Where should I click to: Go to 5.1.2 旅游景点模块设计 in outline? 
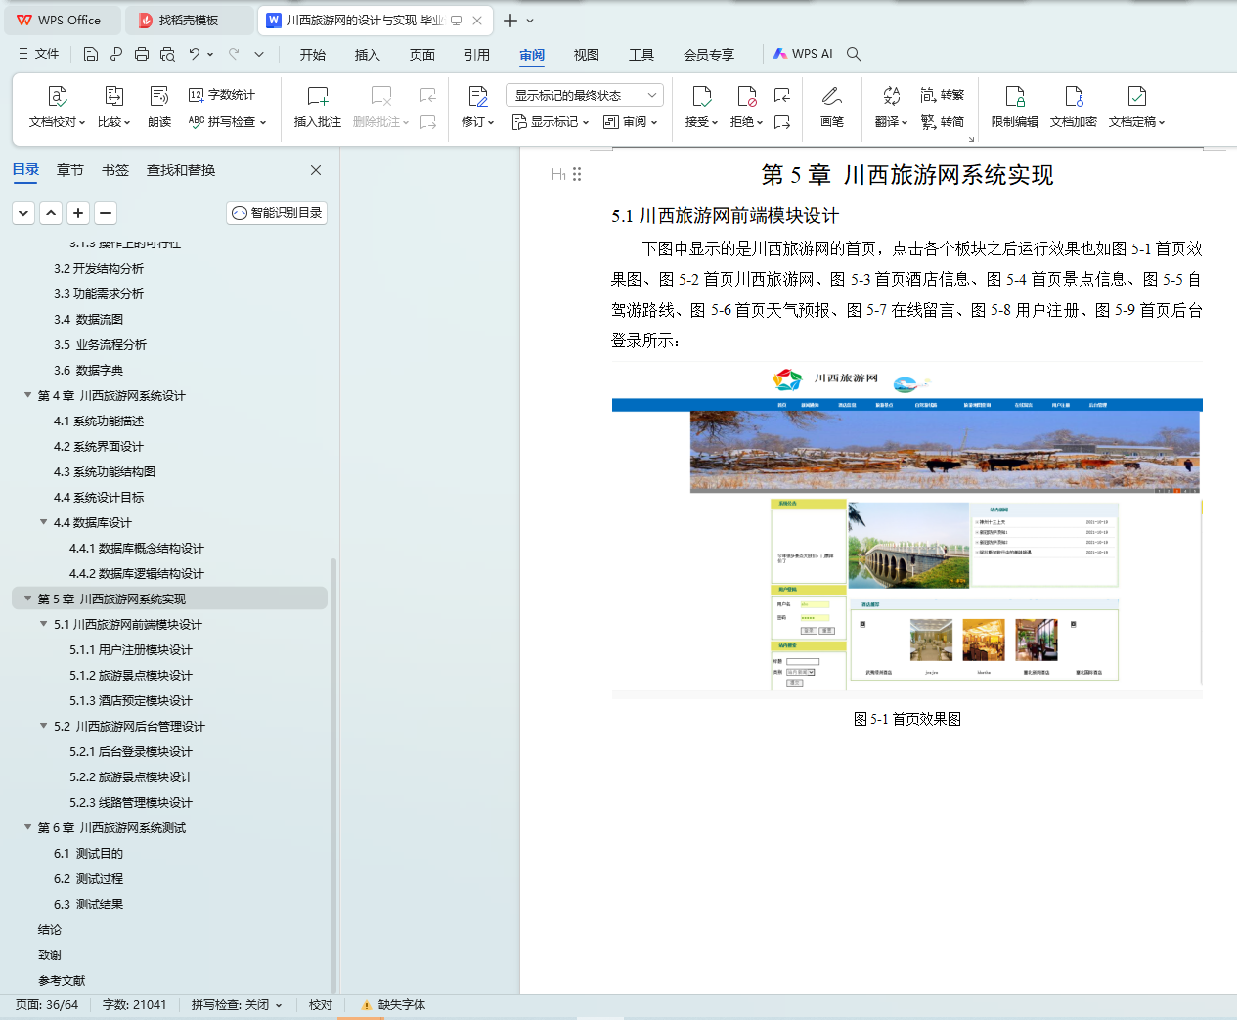[x=131, y=675]
